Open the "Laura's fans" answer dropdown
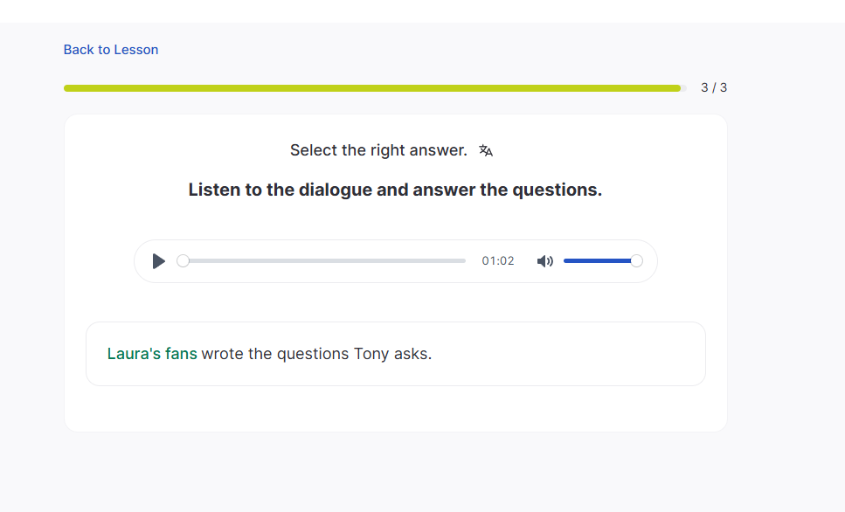The width and height of the screenshot is (845, 512). pos(152,354)
